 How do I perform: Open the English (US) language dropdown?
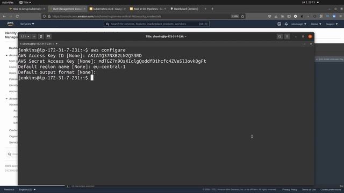point(27,189)
